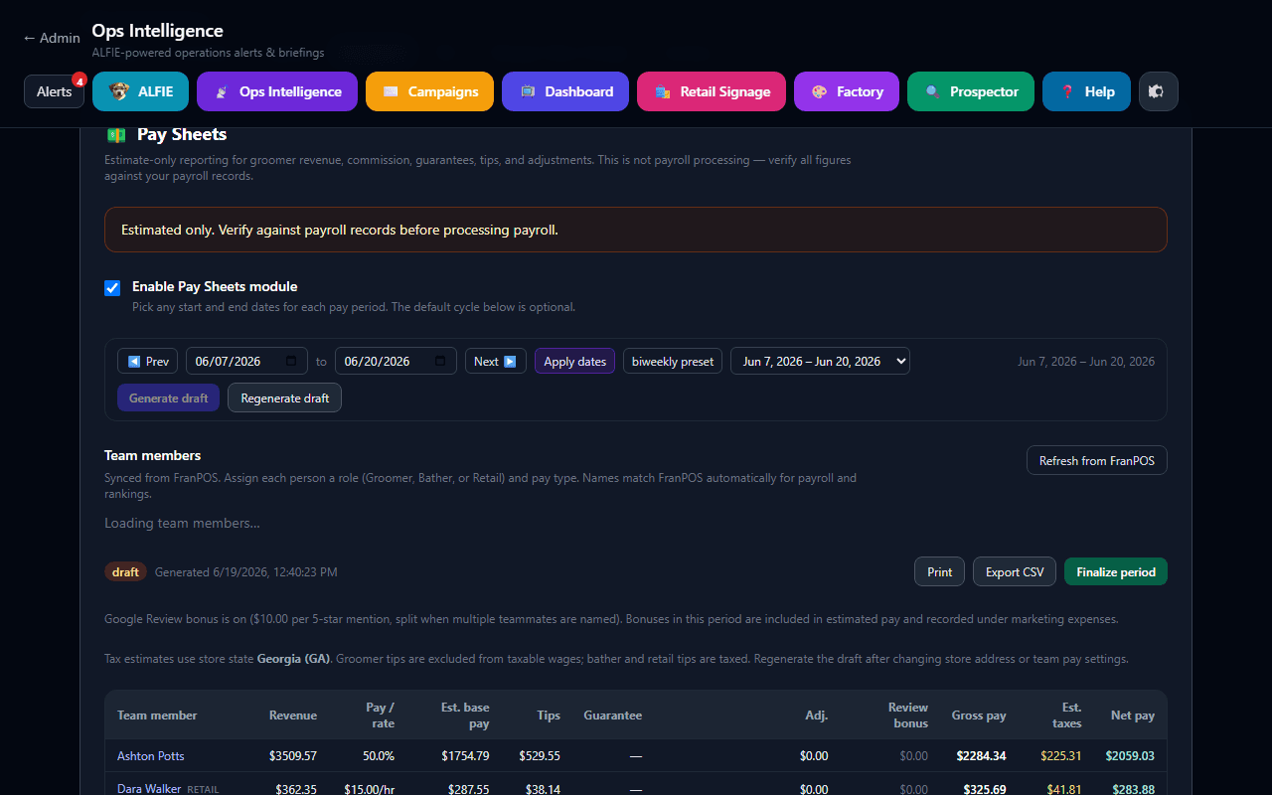The image size is (1272, 795).
Task: Click the $15.00/hr pay rate cell
Action: [x=370, y=789]
